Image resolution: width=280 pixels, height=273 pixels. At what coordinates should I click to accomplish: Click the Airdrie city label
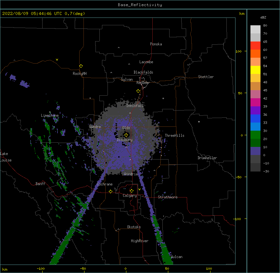click(x=131, y=174)
